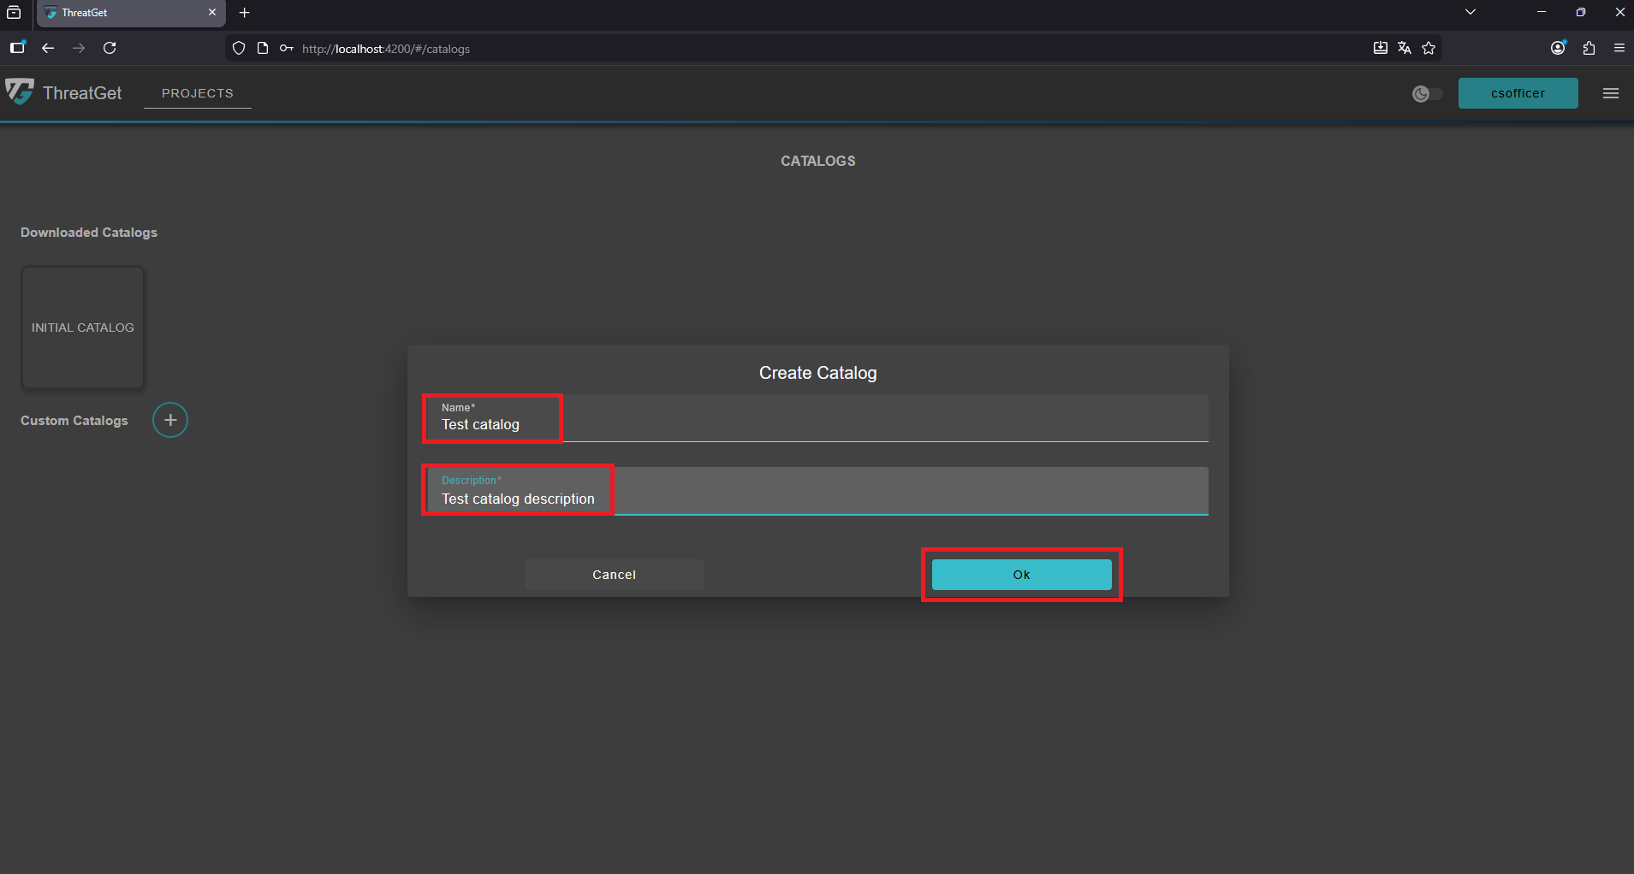Confirm catalog creation with Ok
Viewport: 1634px width, 874px height.
click(1021, 574)
